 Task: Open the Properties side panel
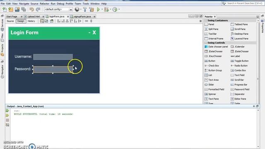[x=263, y=26]
